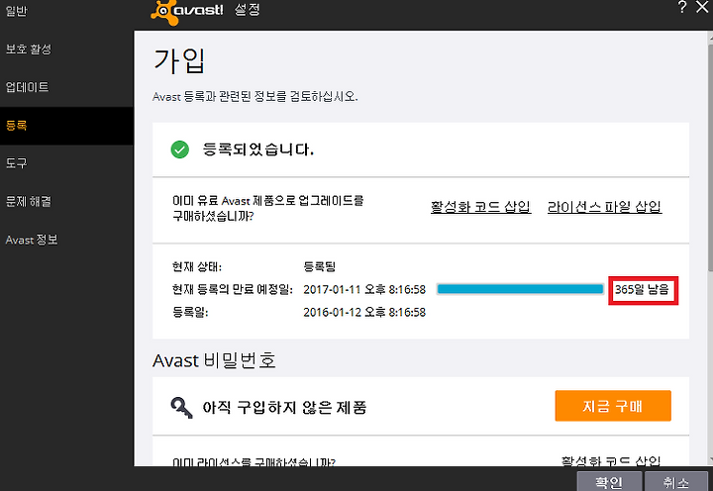Open the 문제 해결 section
This screenshot has width=713, height=491.
point(29,201)
